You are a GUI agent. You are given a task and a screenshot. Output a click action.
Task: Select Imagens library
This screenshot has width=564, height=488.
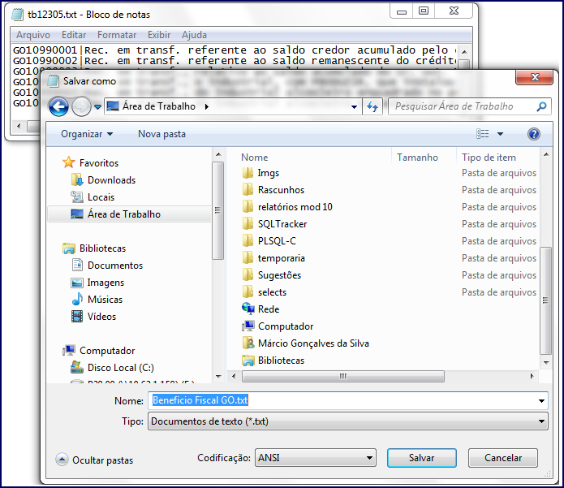[105, 283]
